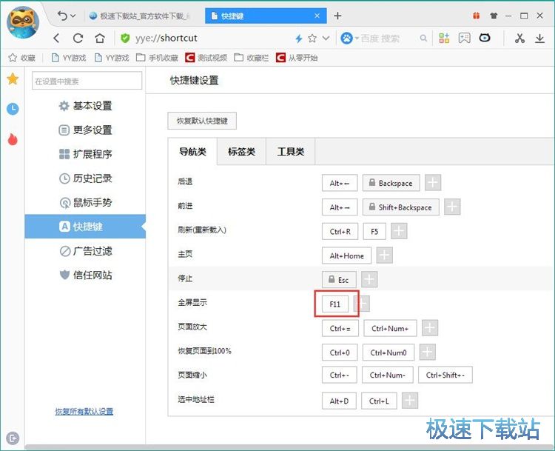Screen dimensions: 555x451
Task: Open 信任网站 settings section
Action: (x=85, y=275)
